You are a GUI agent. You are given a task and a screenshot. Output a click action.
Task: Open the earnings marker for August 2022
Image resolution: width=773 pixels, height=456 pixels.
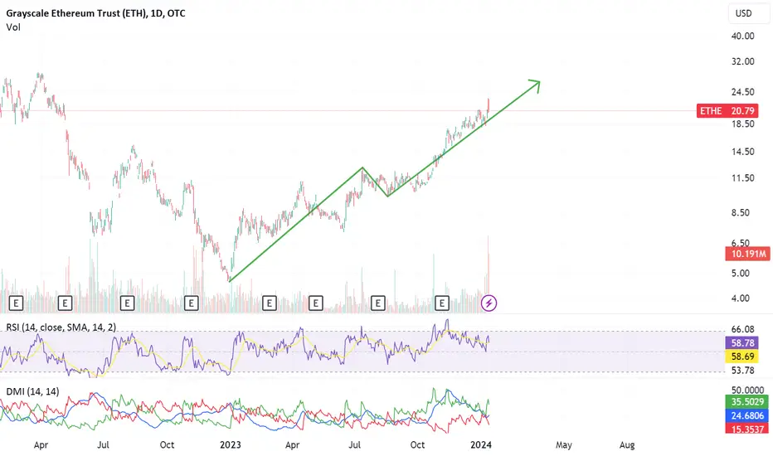pyautogui.click(x=127, y=303)
